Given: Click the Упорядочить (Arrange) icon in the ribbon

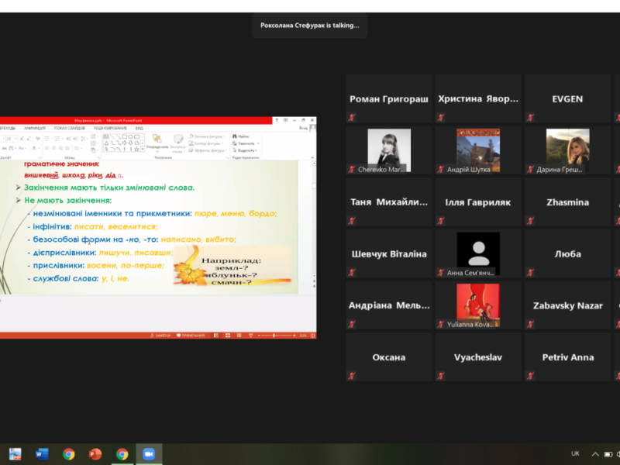Looking at the screenshot, I should pos(157,141).
